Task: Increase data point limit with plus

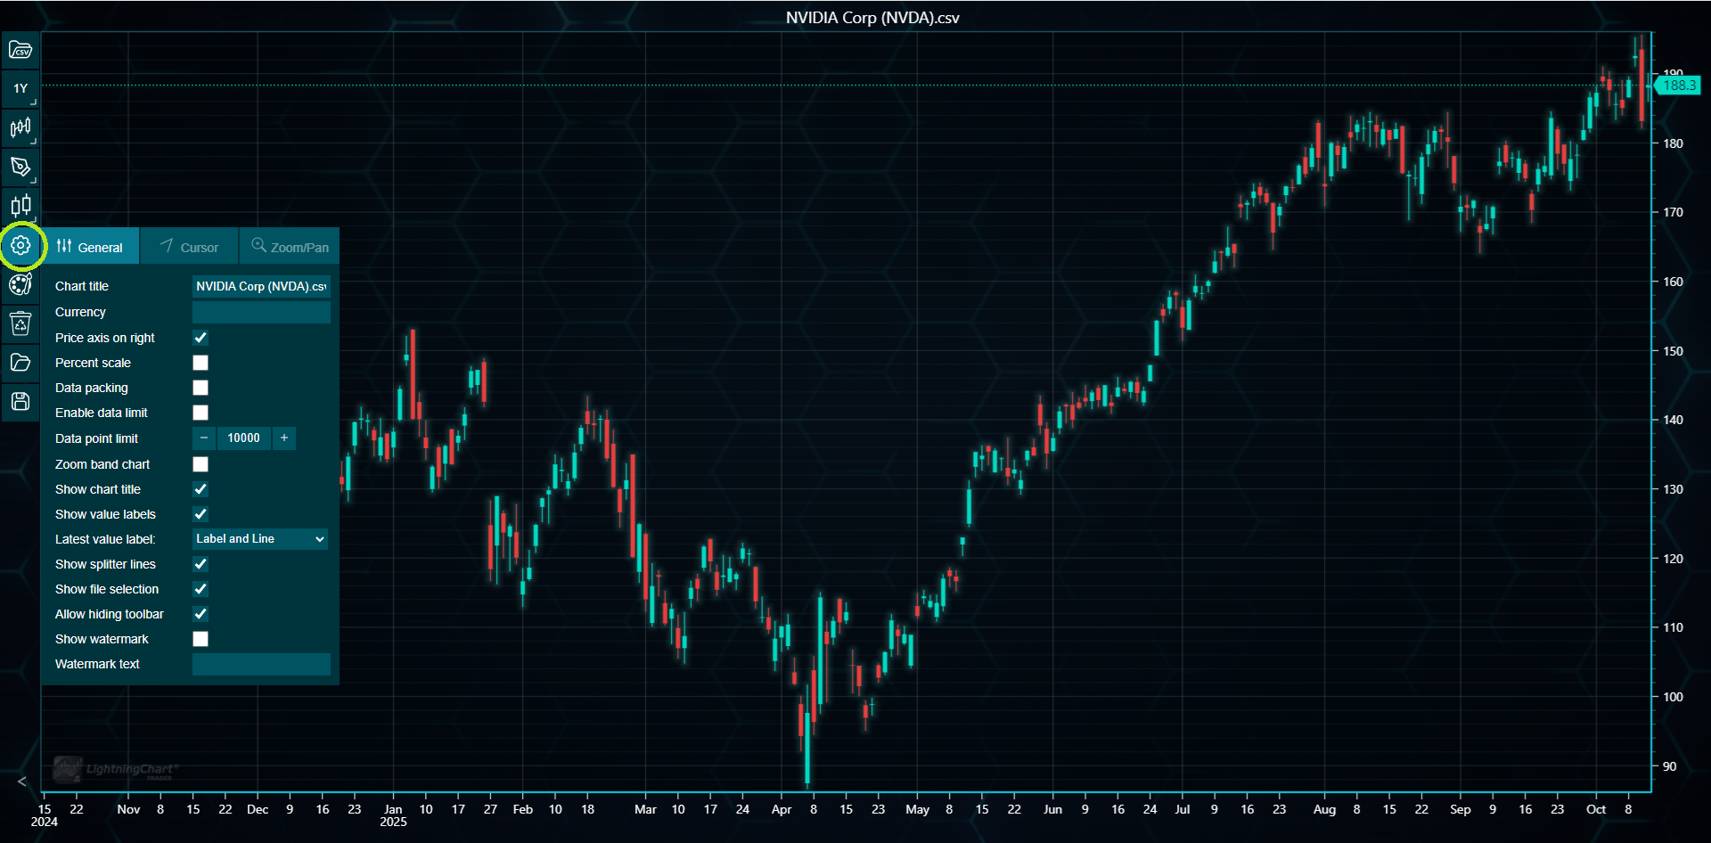Action: point(284,438)
